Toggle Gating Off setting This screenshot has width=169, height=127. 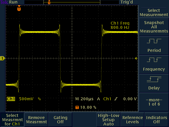pyautogui.click(x=60, y=120)
